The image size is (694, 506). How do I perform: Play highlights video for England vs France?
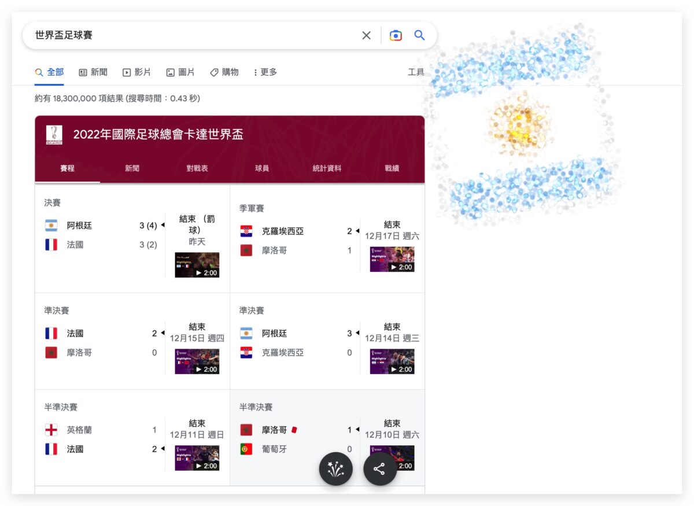pos(197,458)
